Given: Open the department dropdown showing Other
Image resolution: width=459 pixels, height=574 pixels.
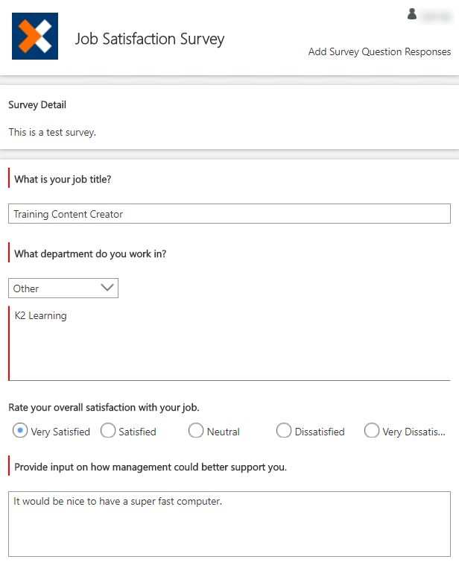Looking at the screenshot, I should point(63,288).
